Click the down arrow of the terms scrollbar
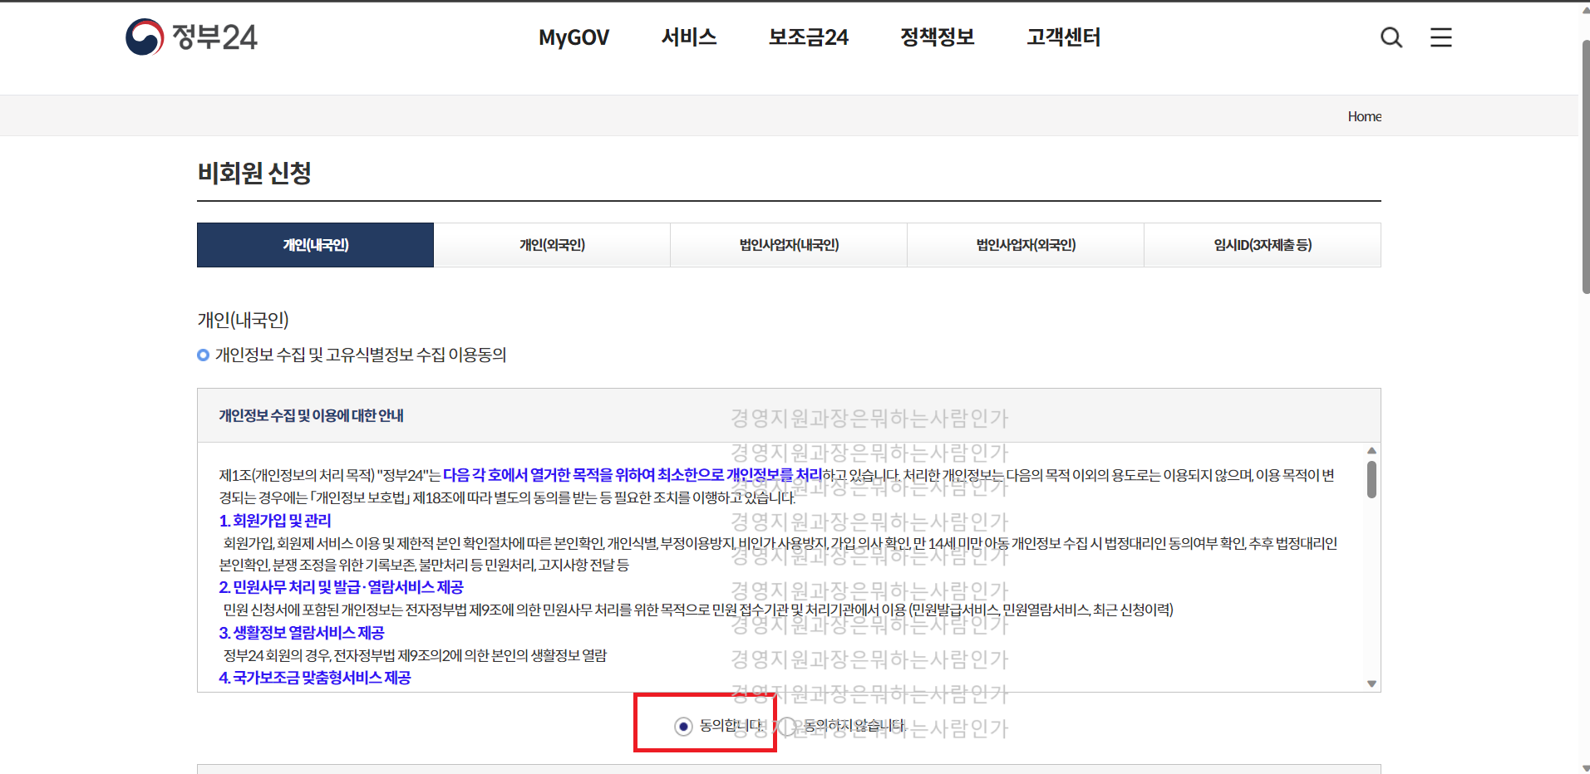 [1371, 683]
